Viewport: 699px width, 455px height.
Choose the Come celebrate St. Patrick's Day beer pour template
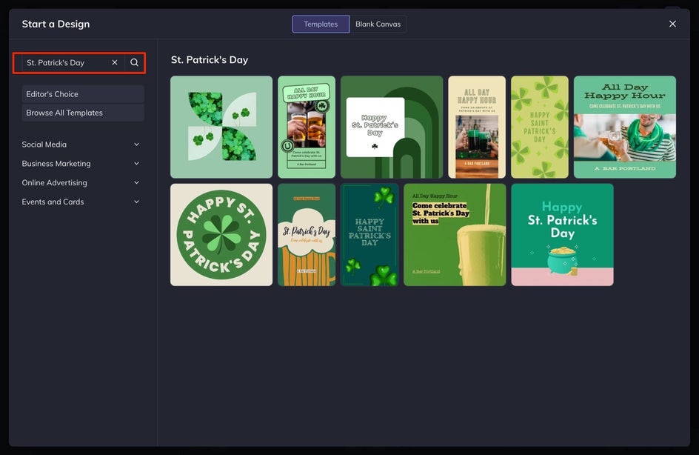(x=455, y=235)
